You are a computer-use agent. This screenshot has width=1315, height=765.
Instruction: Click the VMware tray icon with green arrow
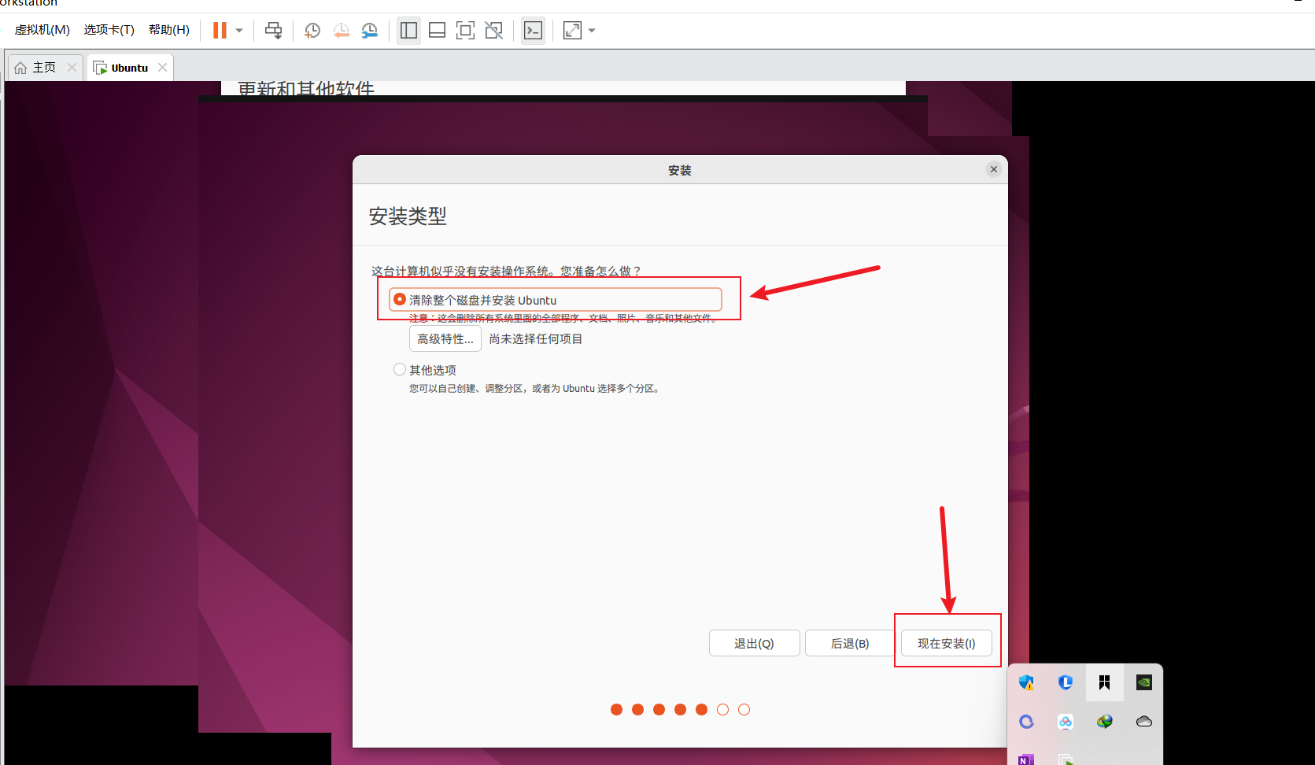click(x=1066, y=759)
